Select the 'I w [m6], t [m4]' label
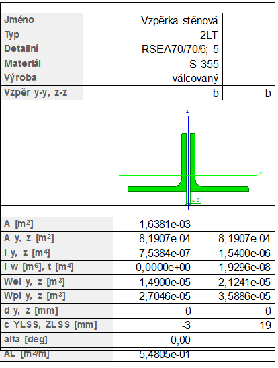 point(39,267)
